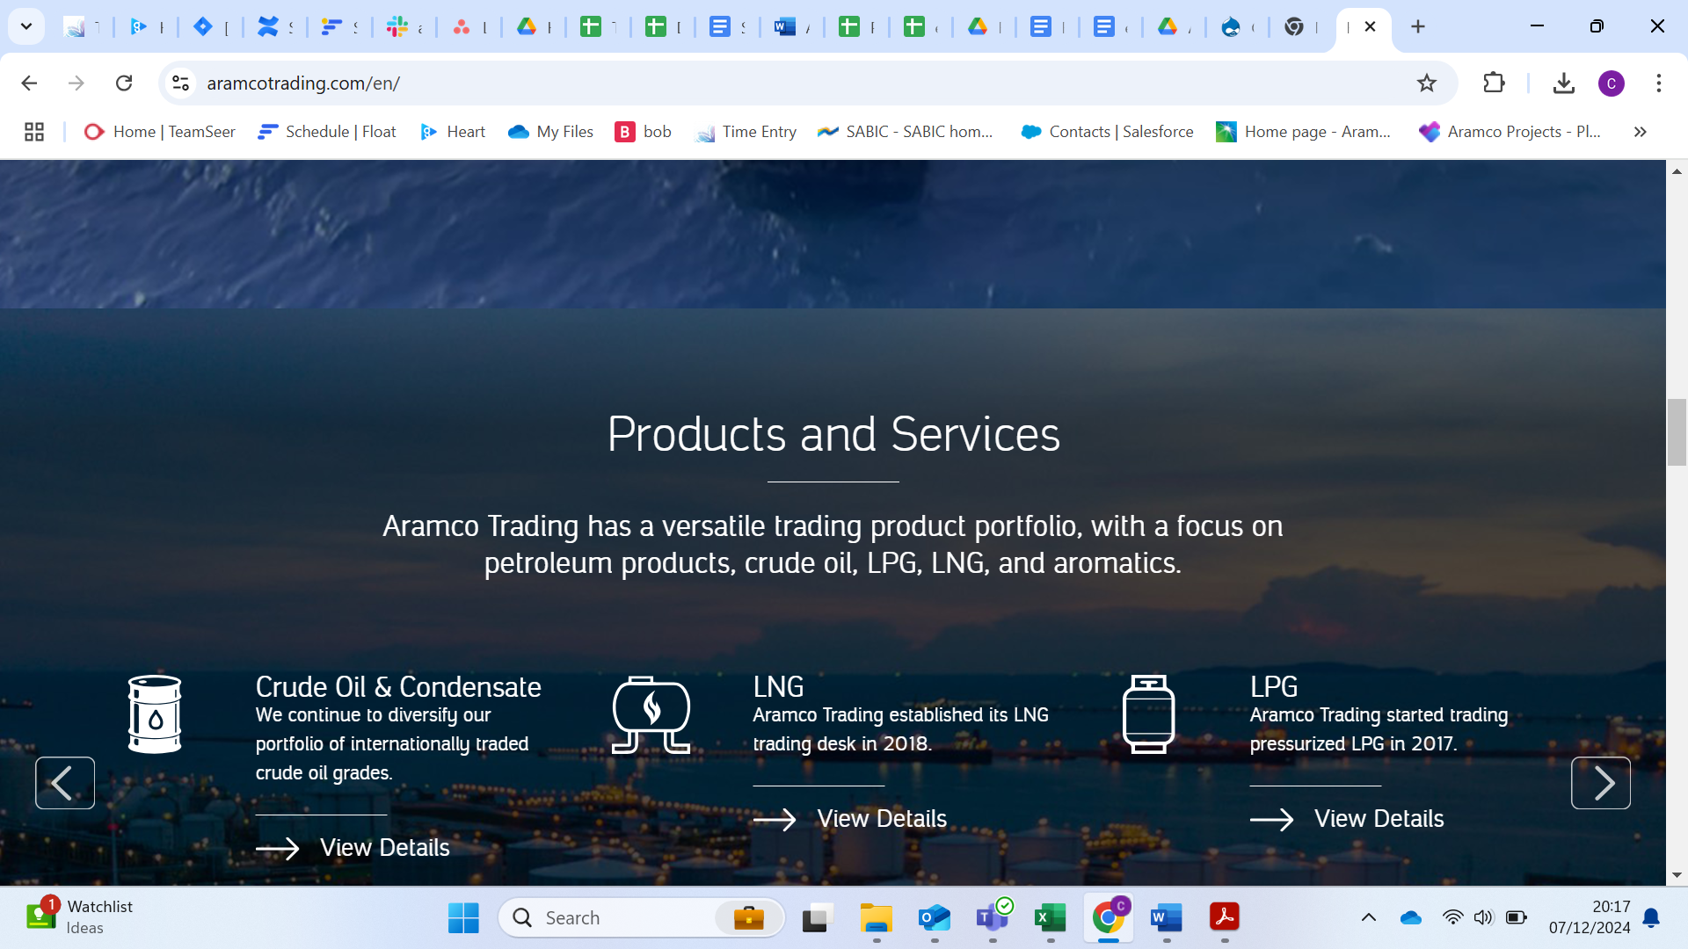Open Contacts | Salesforce bookmark
This screenshot has height=949, width=1688.
pyautogui.click(x=1107, y=132)
